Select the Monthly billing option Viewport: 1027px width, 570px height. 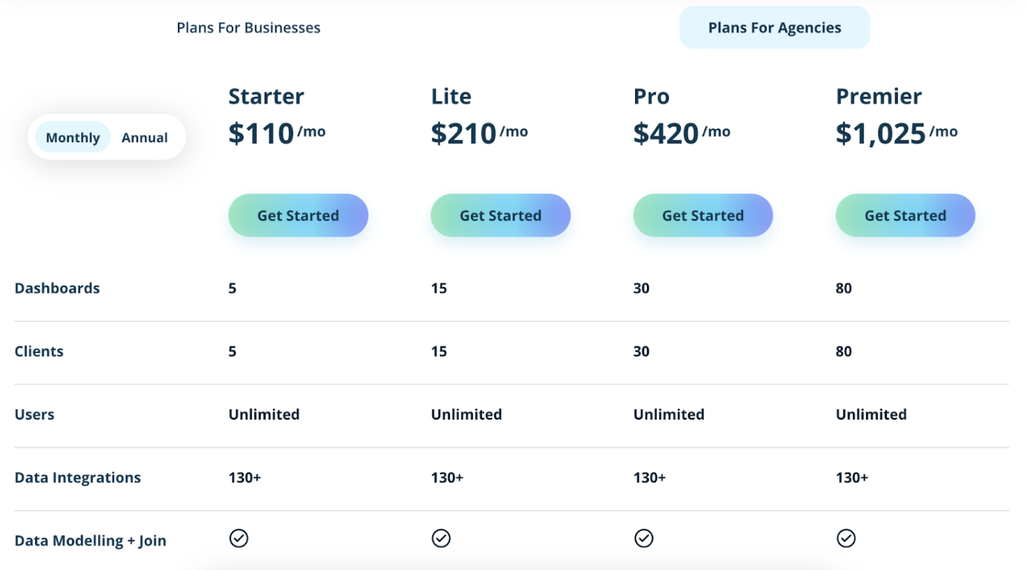[x=71, y=137]
